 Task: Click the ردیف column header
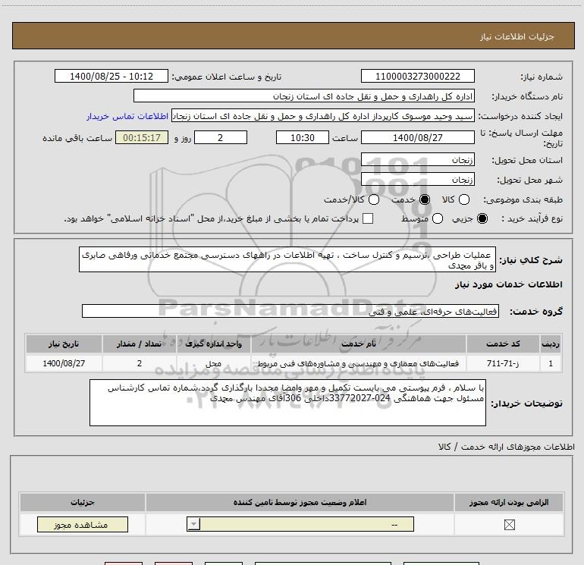click(551, 344)
